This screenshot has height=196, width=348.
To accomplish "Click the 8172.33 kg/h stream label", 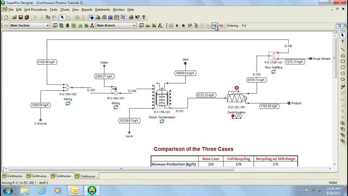I will [206, 95].
